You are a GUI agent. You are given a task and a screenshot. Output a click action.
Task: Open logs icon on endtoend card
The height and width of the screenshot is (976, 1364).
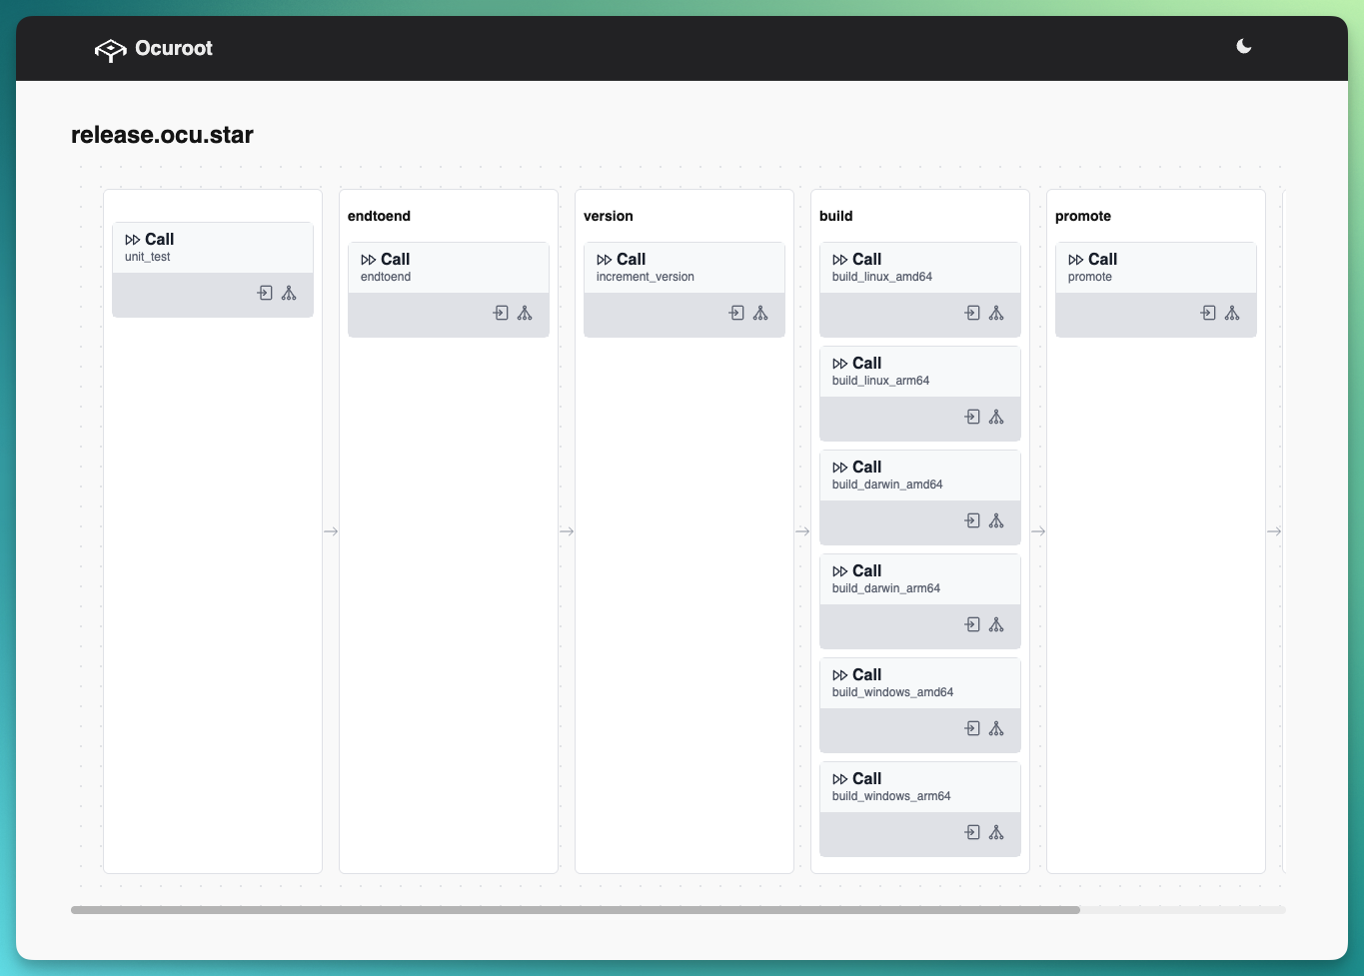(x=501, y=313)
